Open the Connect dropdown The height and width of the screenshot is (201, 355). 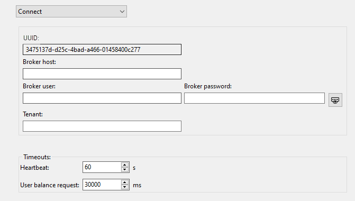point(71,12)
